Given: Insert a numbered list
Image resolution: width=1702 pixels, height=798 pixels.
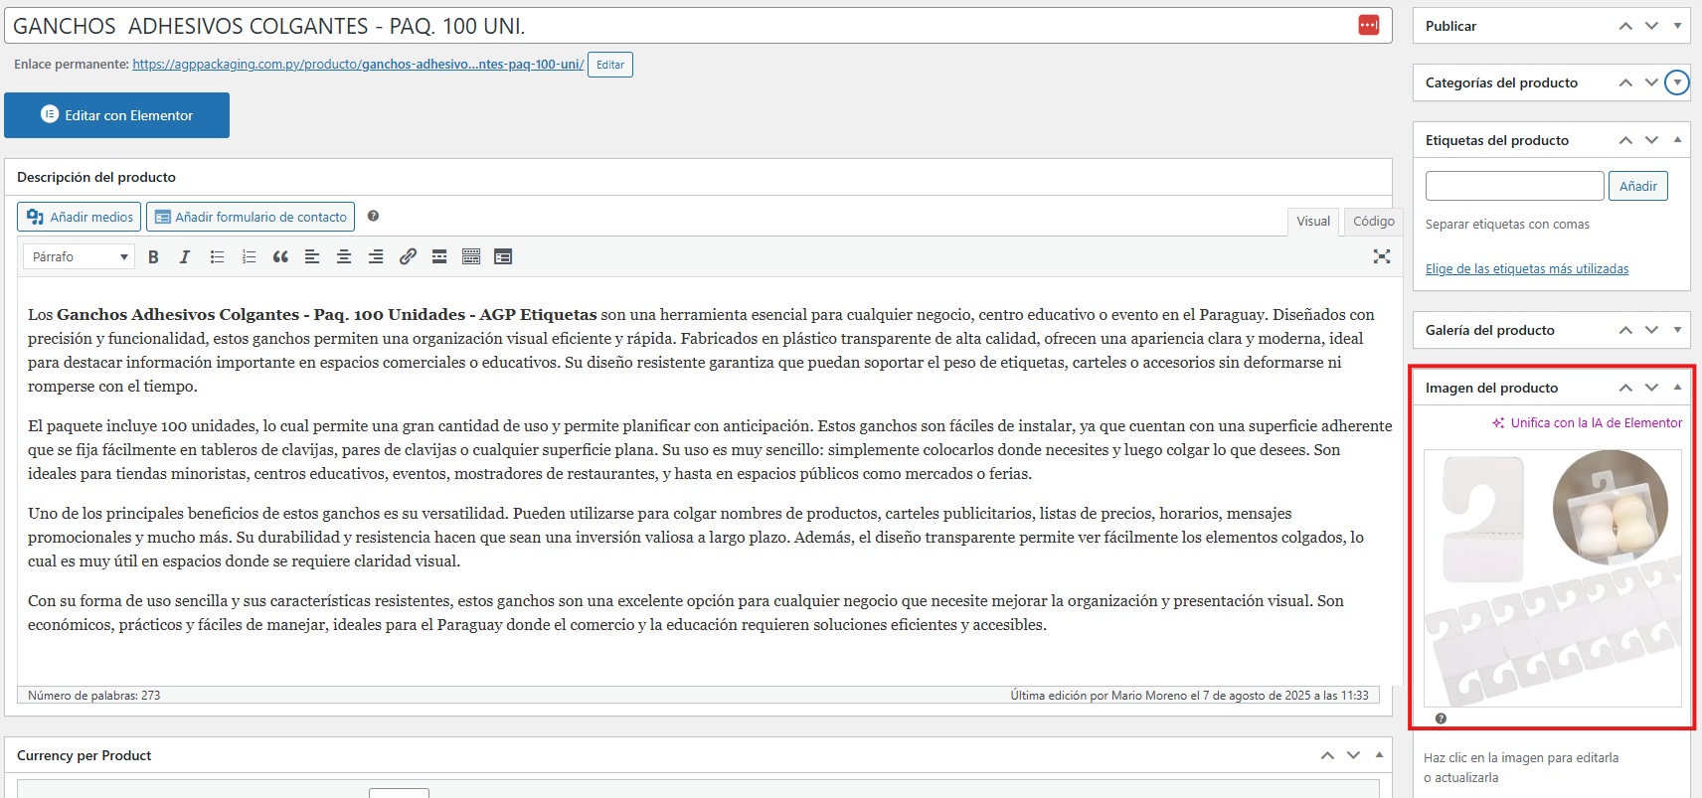Looking at the screenshot, I should coord(249,256).
